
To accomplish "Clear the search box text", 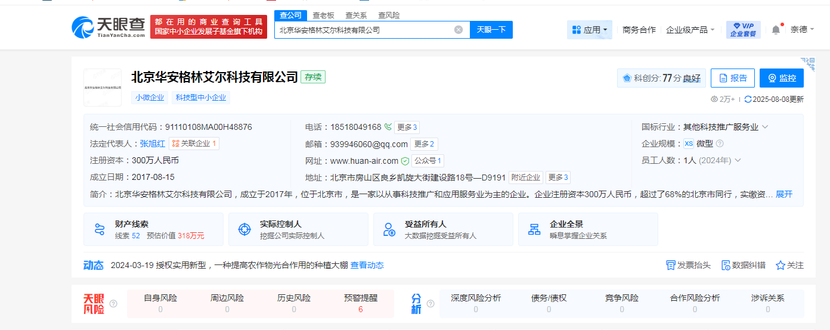I will 459,30.
